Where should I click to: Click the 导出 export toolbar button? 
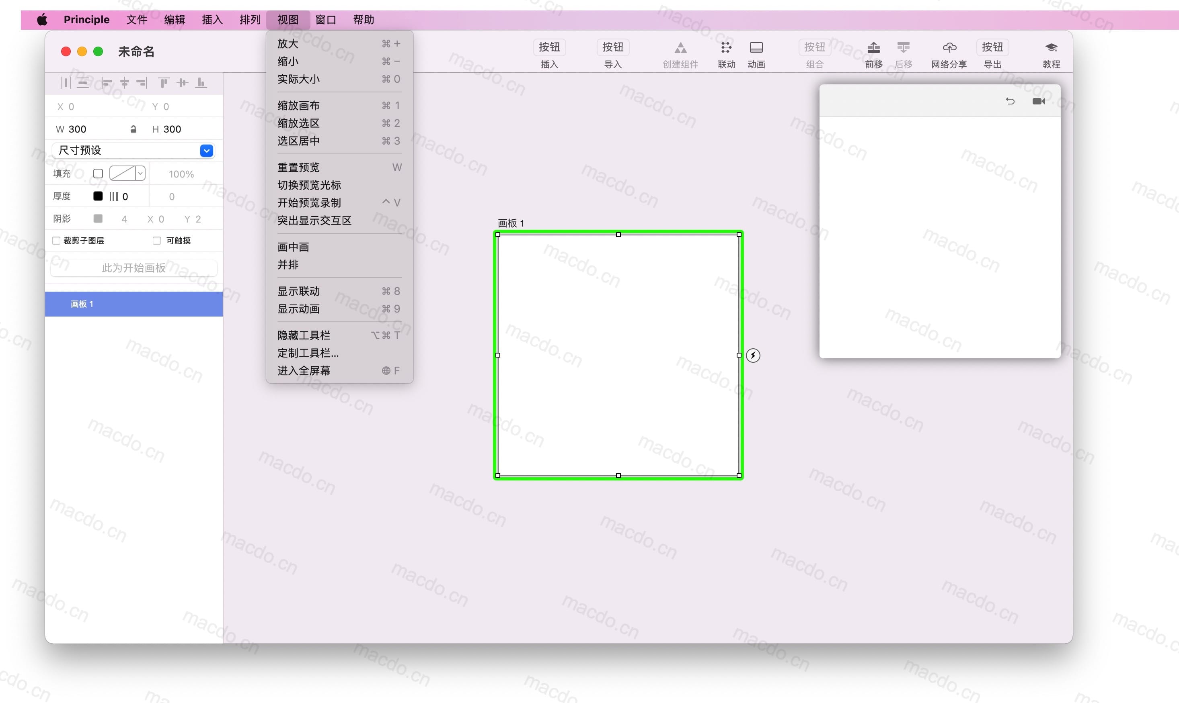(992, 47)
